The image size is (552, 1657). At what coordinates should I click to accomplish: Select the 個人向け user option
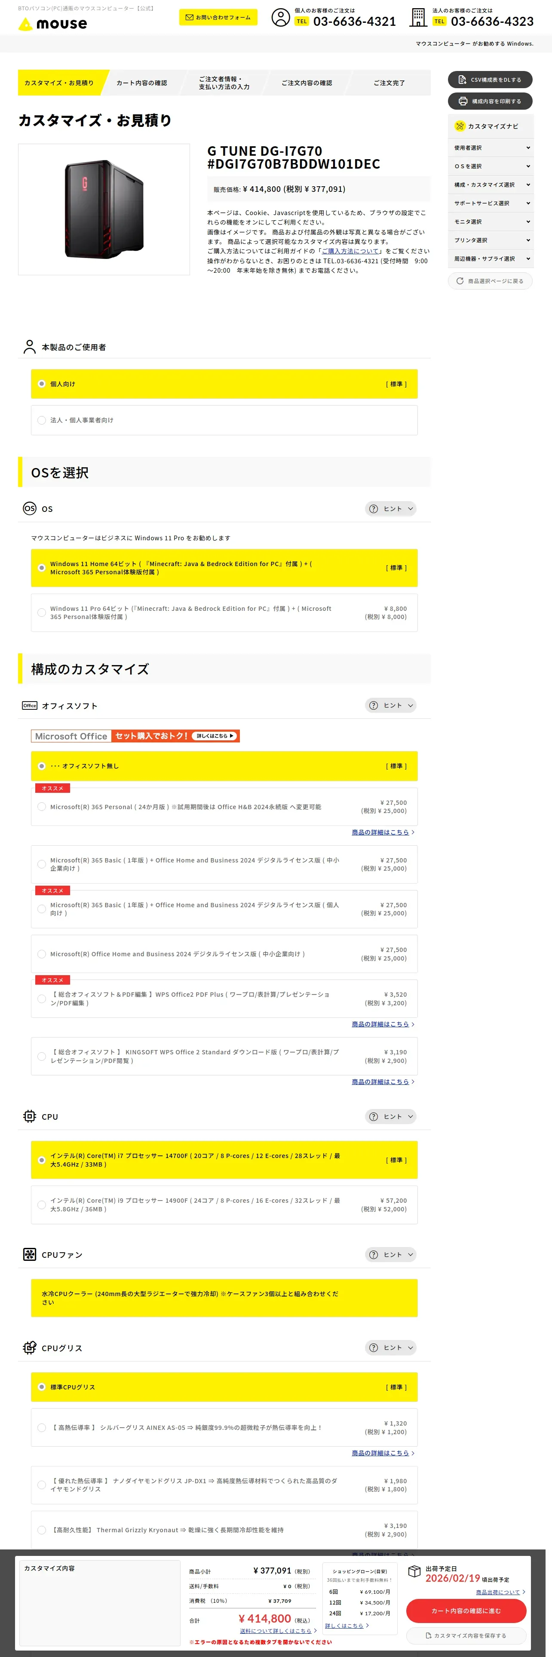point(224,384)
